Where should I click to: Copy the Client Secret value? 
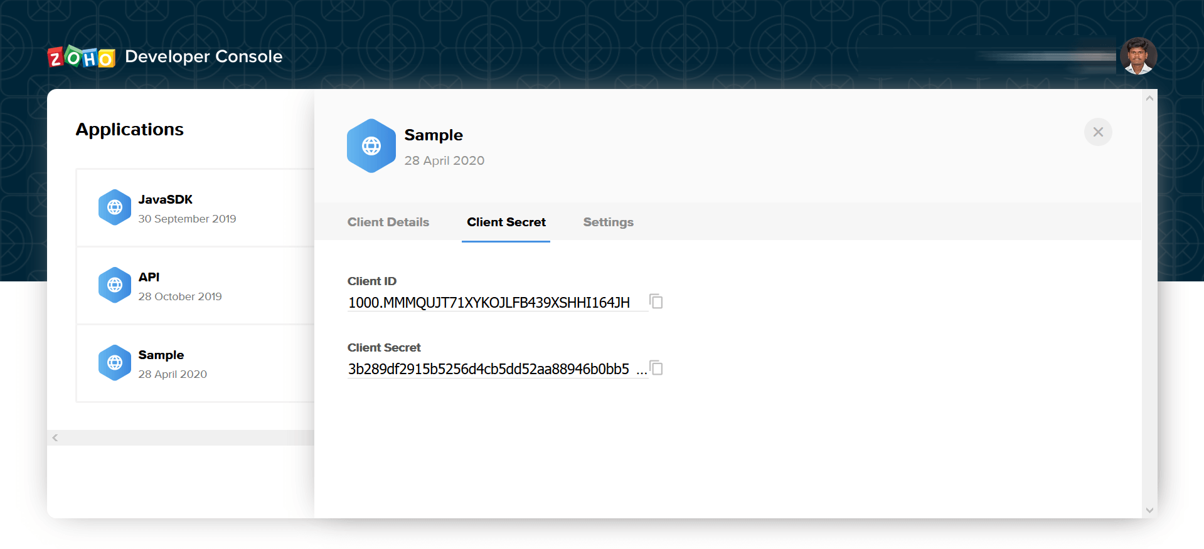pos(656,368)
